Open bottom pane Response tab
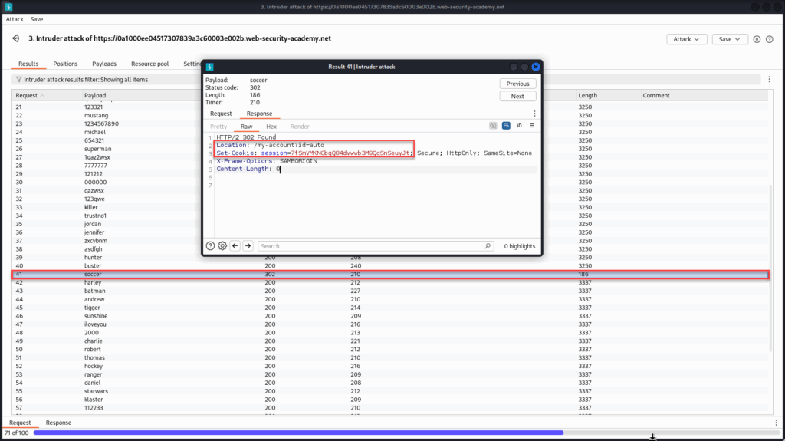Viewport: 785px width, 441px height. point(58,423)
